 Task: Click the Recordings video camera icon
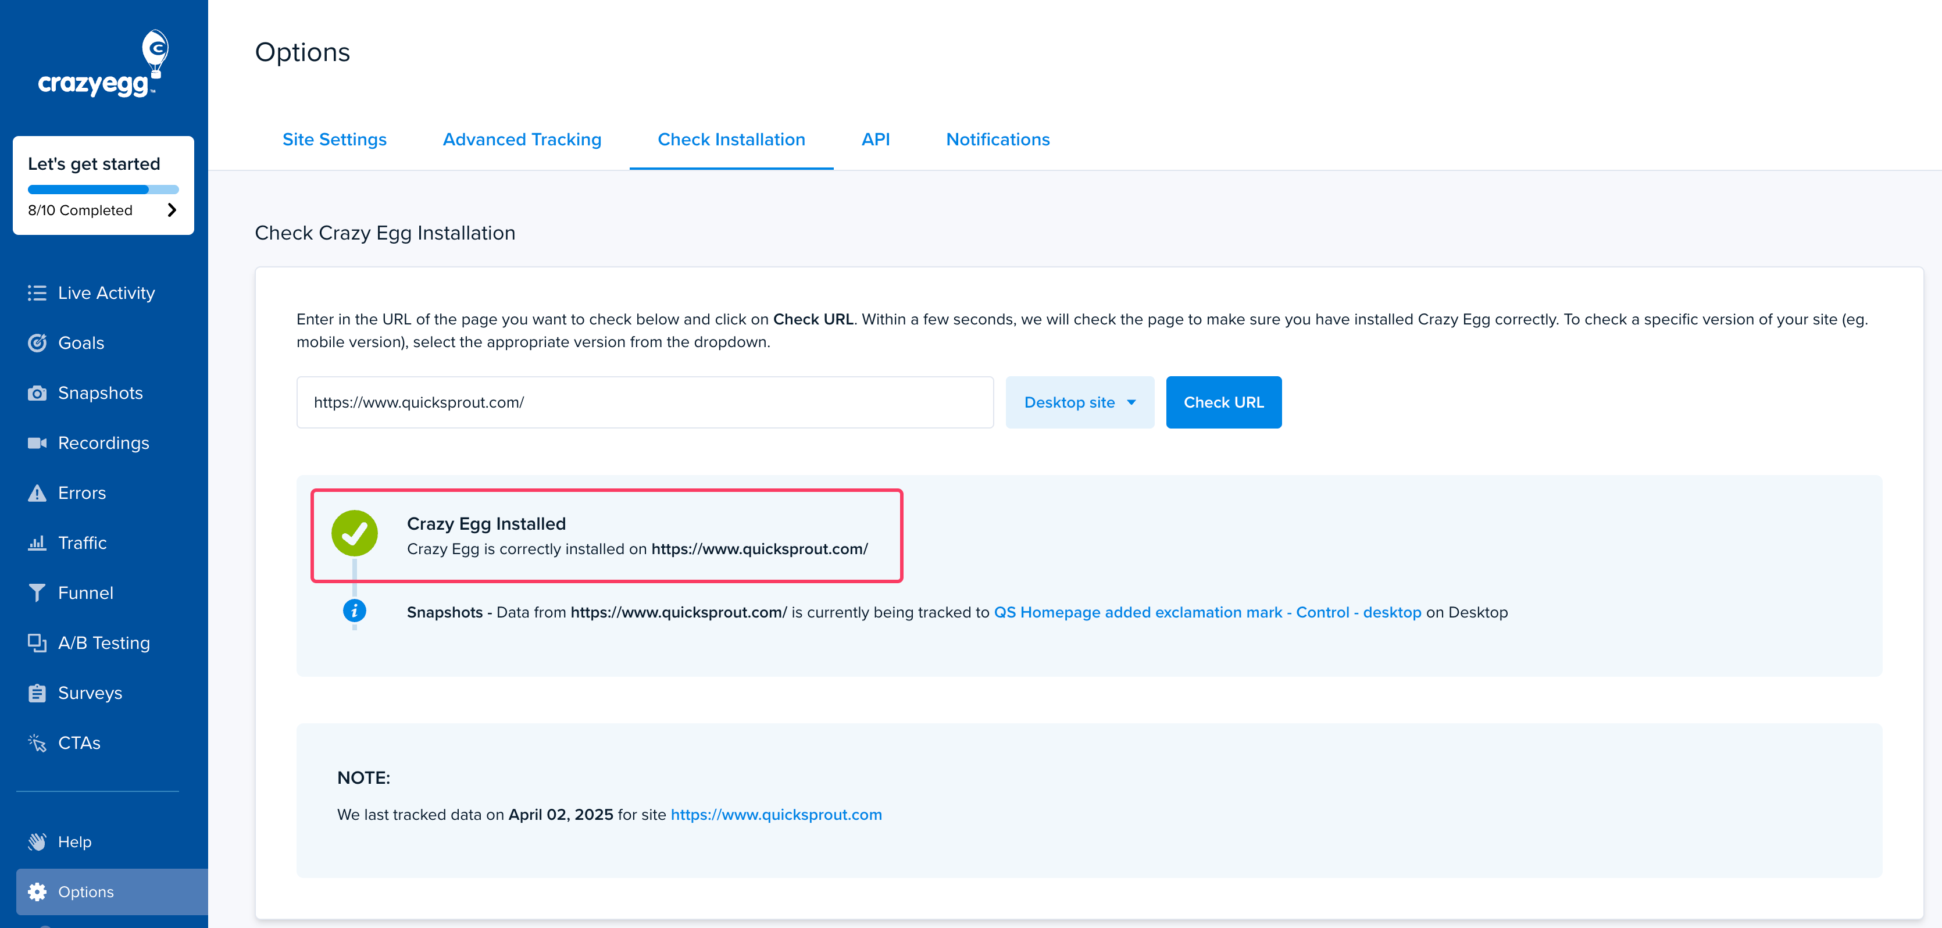[x=37, y=442]
